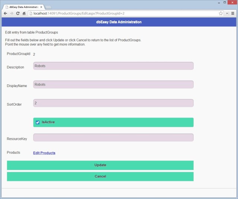Focus the DisplayName input box
Viewport: 238px width, 199px height.
(x=113, y=84)
